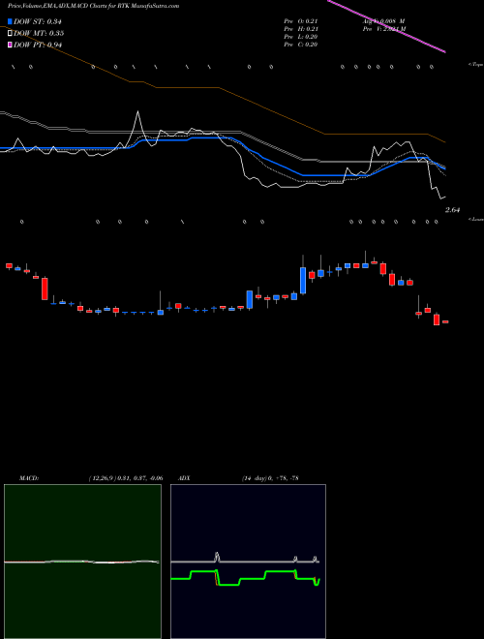Click the MACD (12,26,9) values text
Image resolution: width=484 pixels, height=639 pixels.
pyautogui.click(x=126, y=477)
